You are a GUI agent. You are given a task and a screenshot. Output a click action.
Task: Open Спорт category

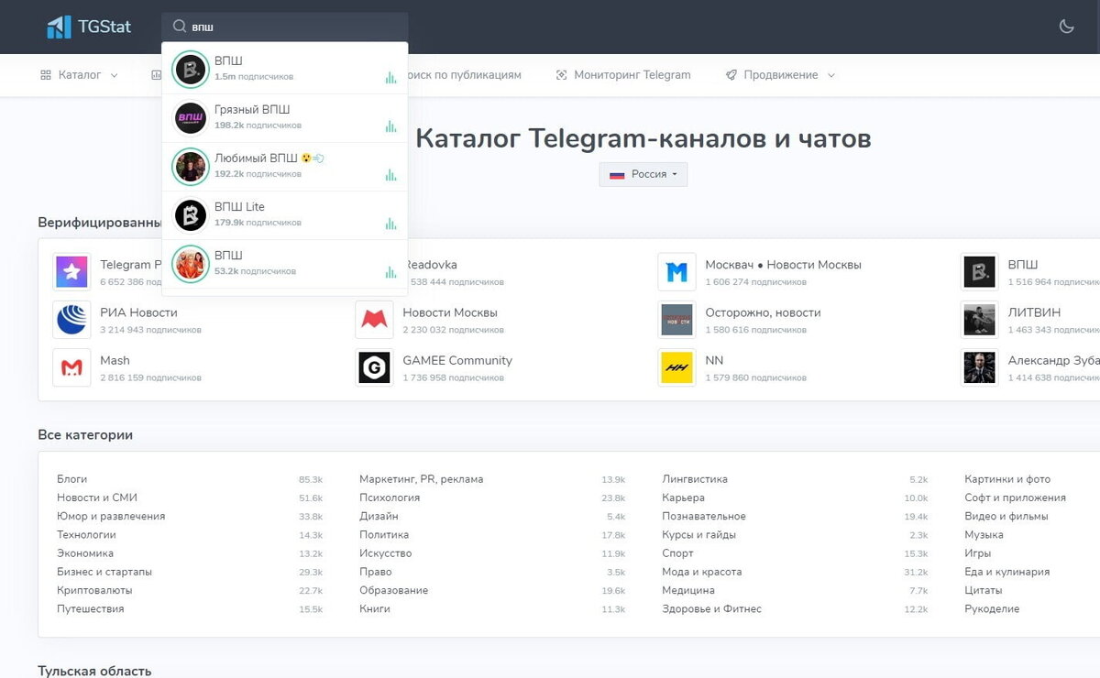tap(677, 553)
